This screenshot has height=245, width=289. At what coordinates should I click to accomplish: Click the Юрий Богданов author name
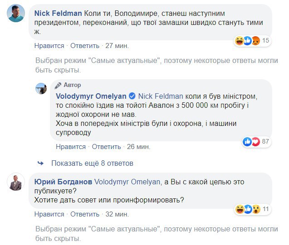pyautogui.click(x=63, y=182)
